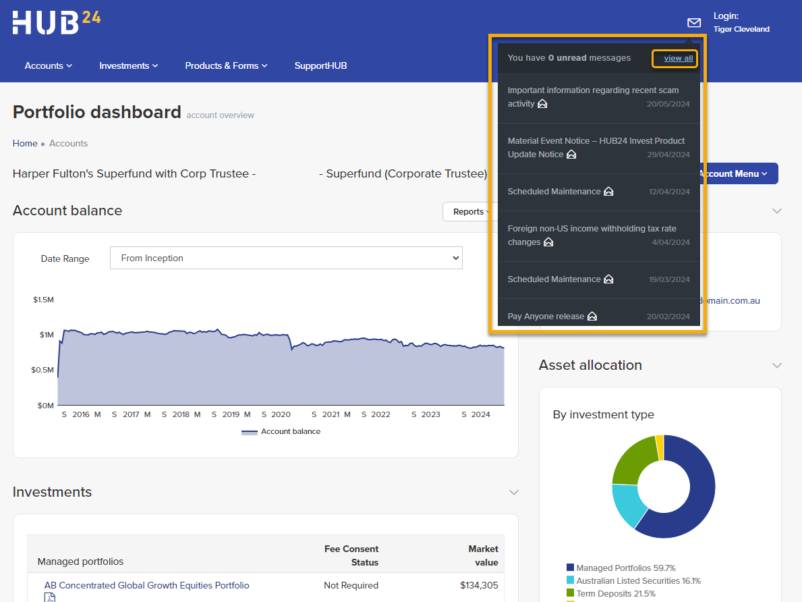Go to SupportHUB

pyautogui.click(x=320, y=65)
